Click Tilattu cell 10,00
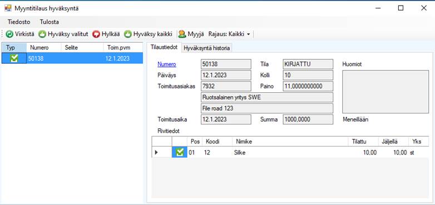This screenshot has height=205, width=435. (x=363, y=152)
